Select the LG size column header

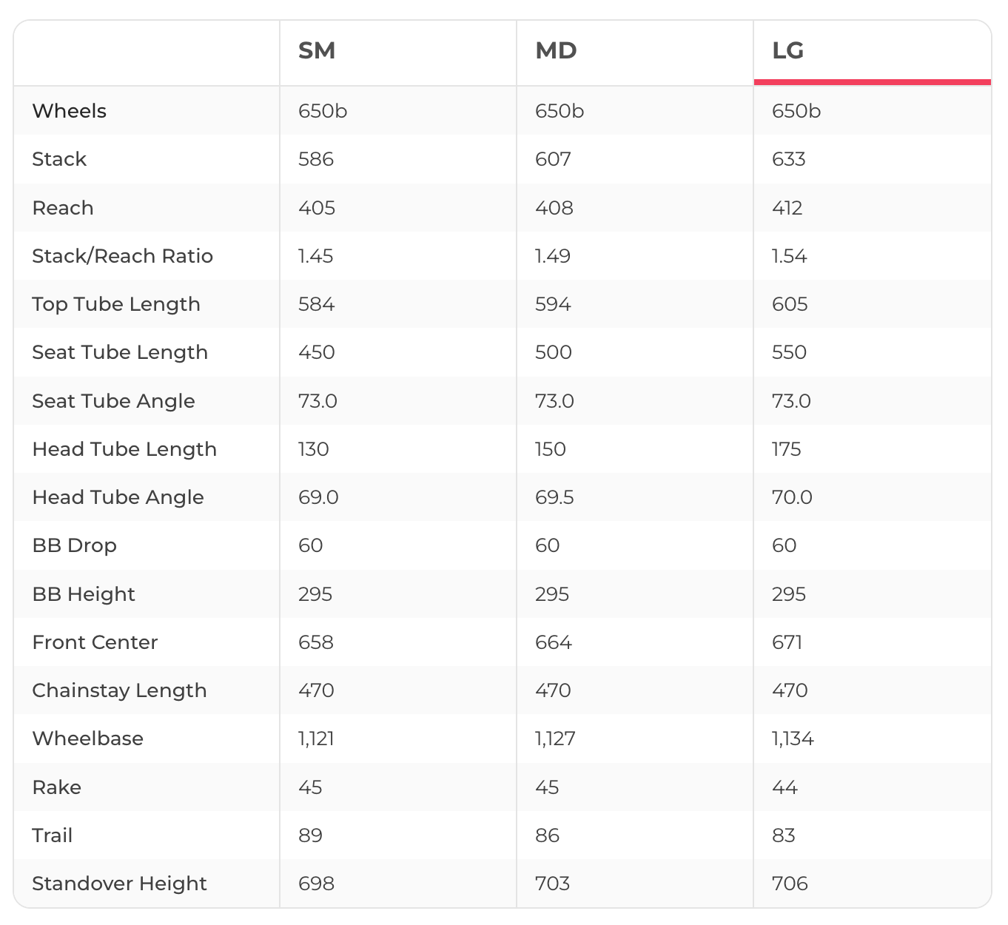(787, 51)
